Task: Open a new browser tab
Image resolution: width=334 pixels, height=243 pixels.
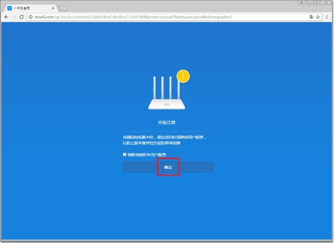Action: pyautogui.click(x=63, y=8)
